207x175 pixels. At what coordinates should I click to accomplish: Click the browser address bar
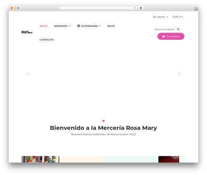coord(98,8)
